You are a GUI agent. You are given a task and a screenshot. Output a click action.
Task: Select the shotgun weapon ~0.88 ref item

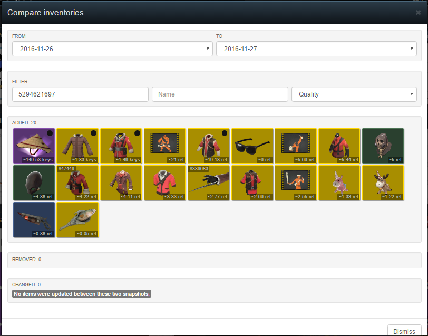point(34,219)
